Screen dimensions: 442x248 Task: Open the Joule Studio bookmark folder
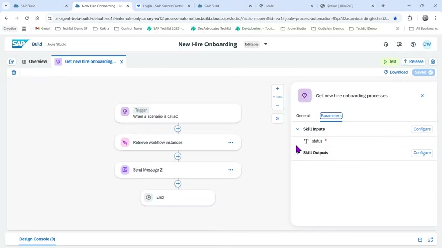pyautogui.click(x=293, y=29)
